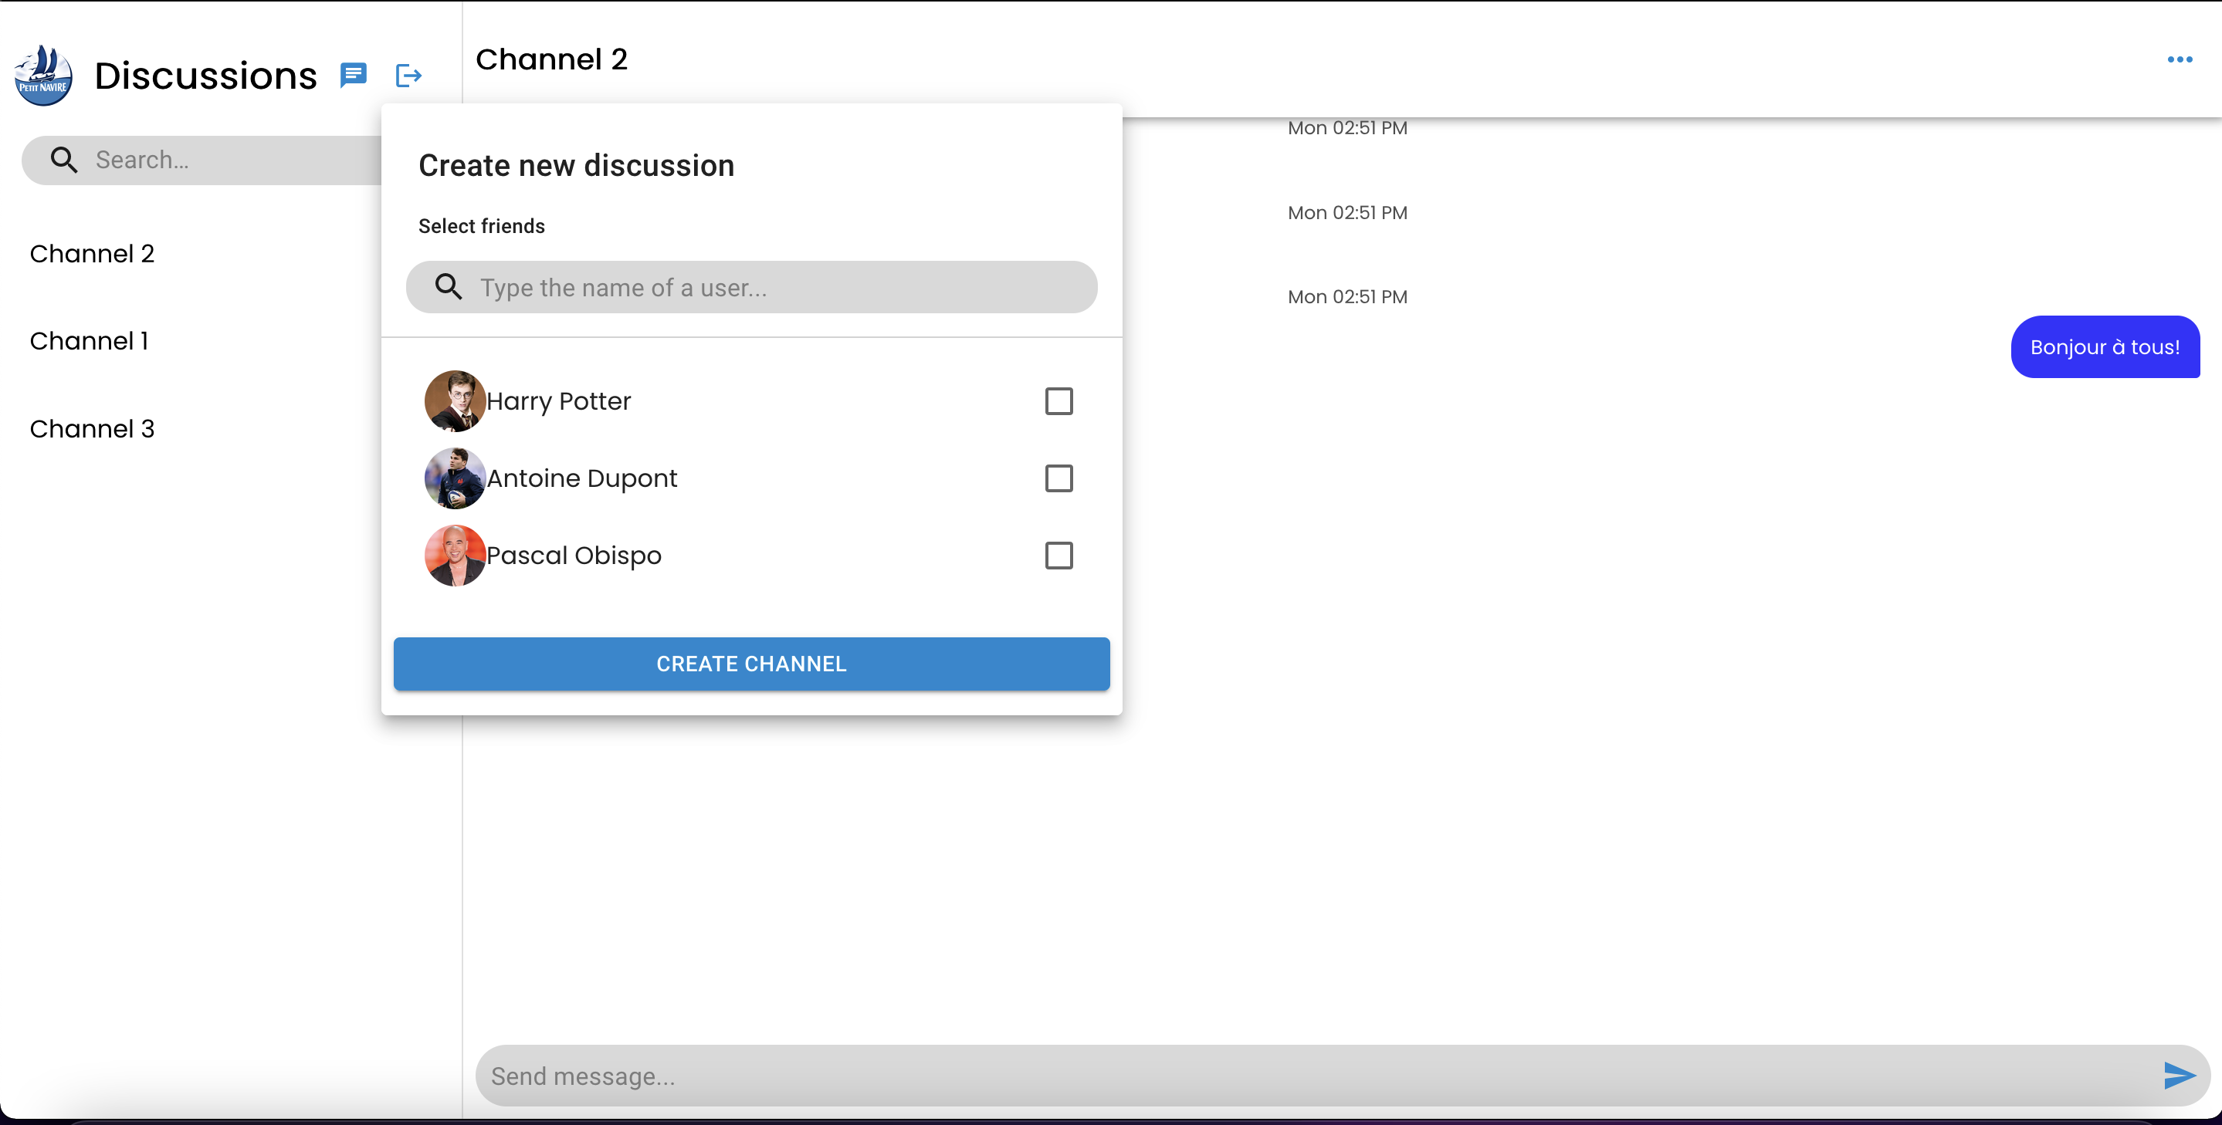Tick the Antoine Dupont checkbox
This screenshot has width=2222, height=1125.
pyautogui.click(x=1058, y=478)
